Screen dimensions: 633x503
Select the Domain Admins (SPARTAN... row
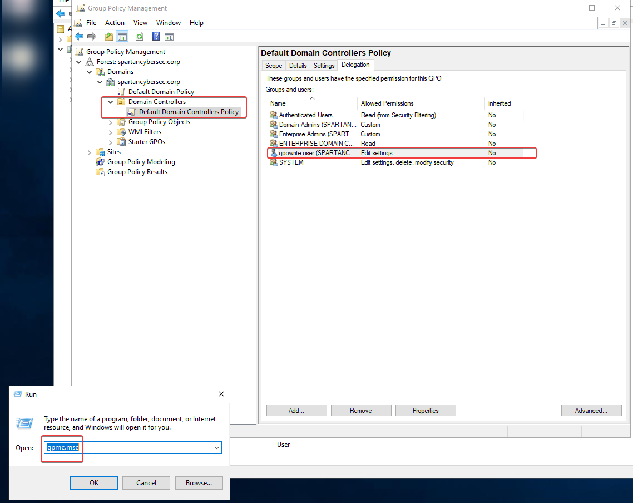click(x=395, y=125)
